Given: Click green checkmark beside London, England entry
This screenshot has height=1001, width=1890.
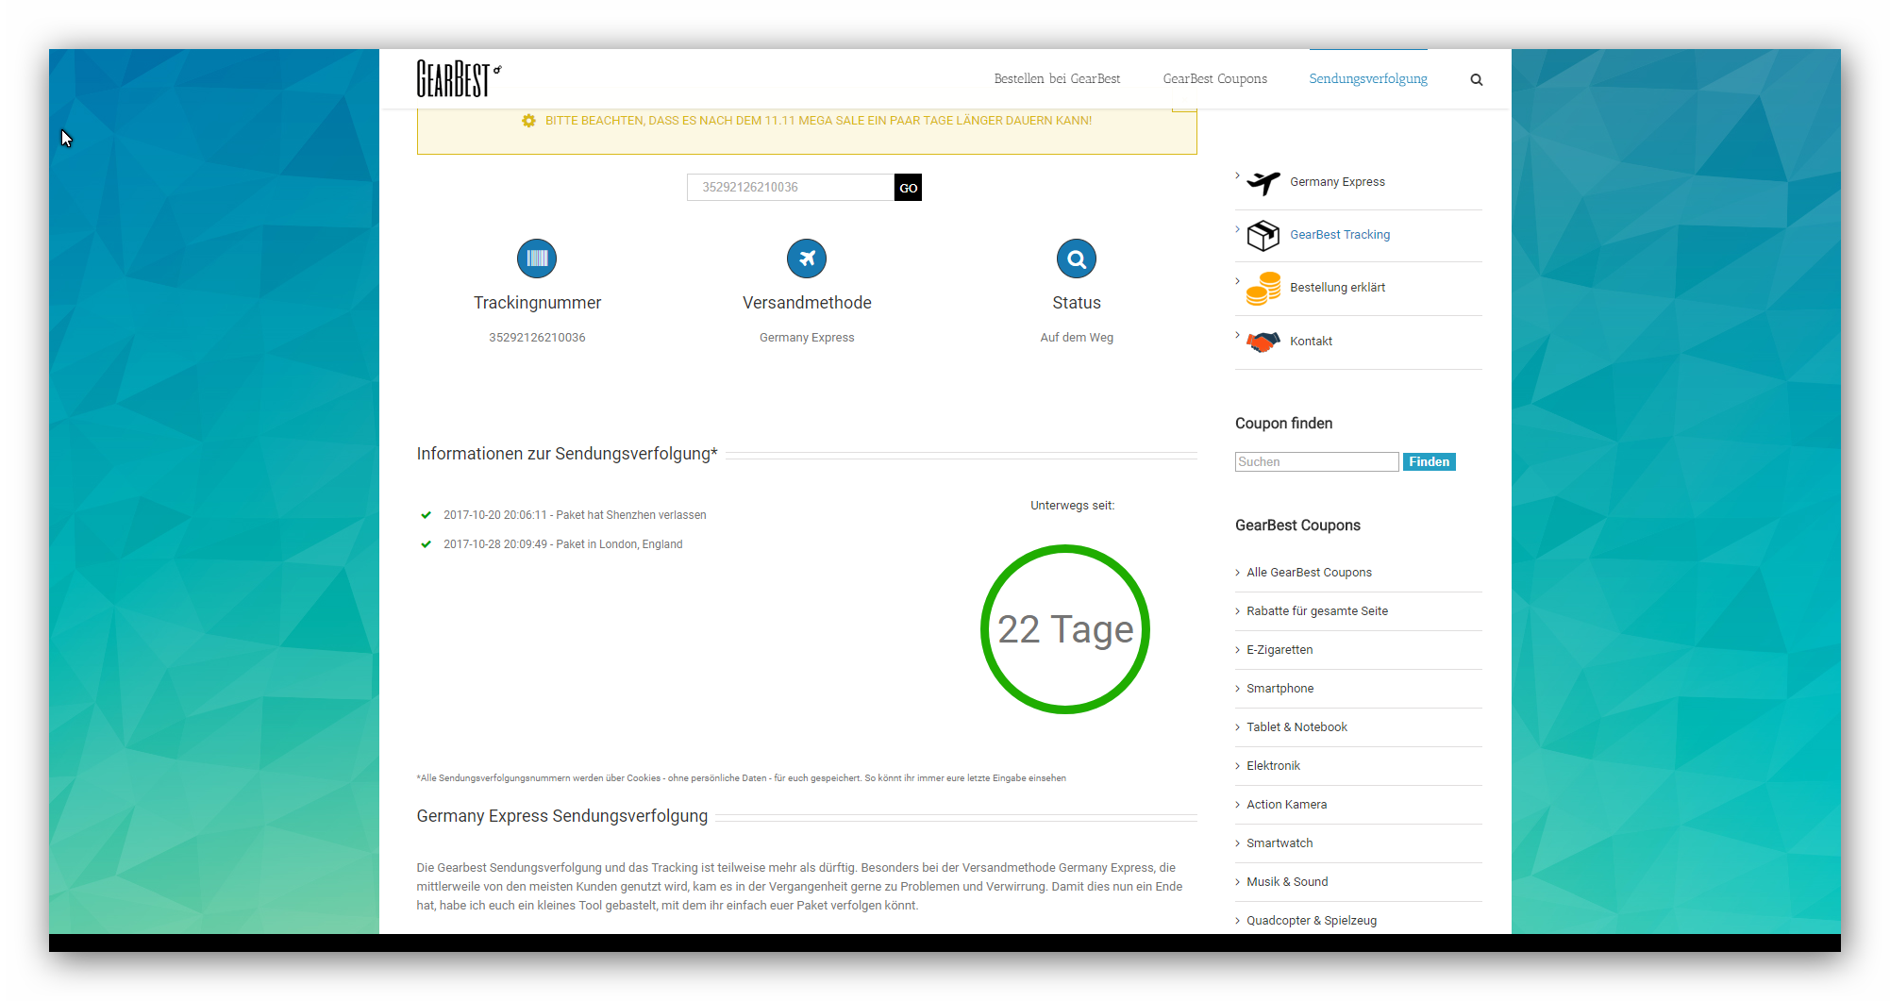Looking at the screenshot, I should tap(426, 544).
